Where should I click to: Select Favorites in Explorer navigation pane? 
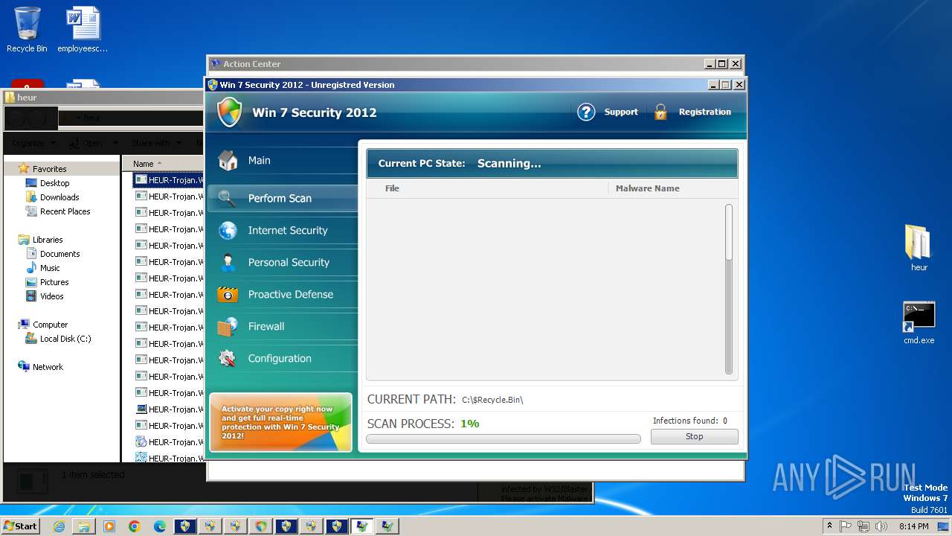click(49, 169)
